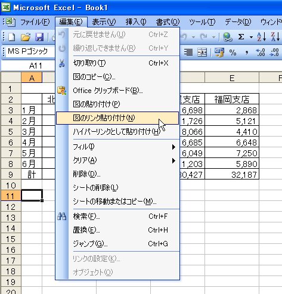This screenshot has width=282, height=294.
Task: Expand the クリア(A) submenu
Action: pos(117,160)
